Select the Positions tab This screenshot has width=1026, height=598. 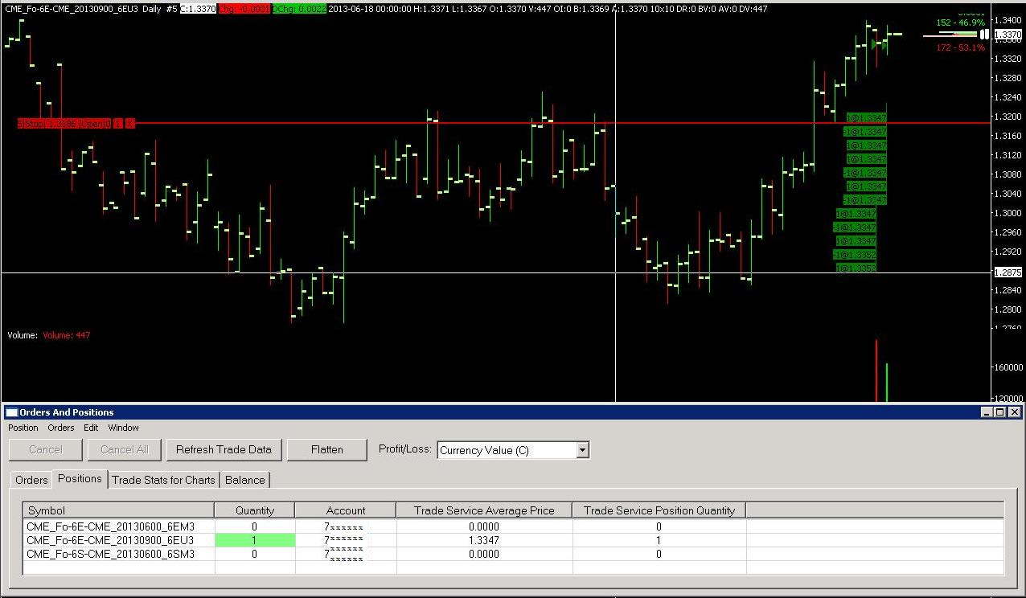pos(80,478)
